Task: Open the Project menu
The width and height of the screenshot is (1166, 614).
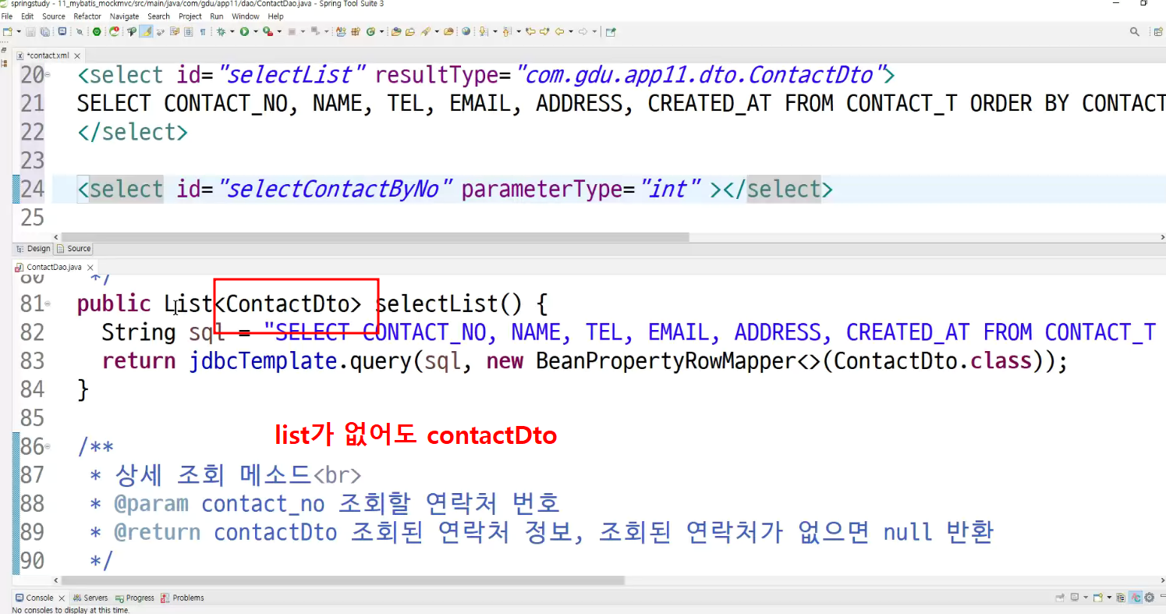Action: coord(190,16)
